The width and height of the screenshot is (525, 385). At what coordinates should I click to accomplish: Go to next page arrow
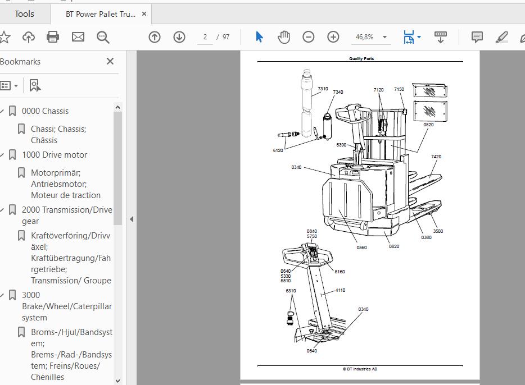(179, 37)
